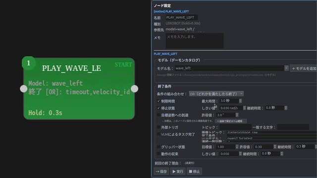
Task: Click the 画像トピック /camera/image_raw field
Action: [271, 133]
